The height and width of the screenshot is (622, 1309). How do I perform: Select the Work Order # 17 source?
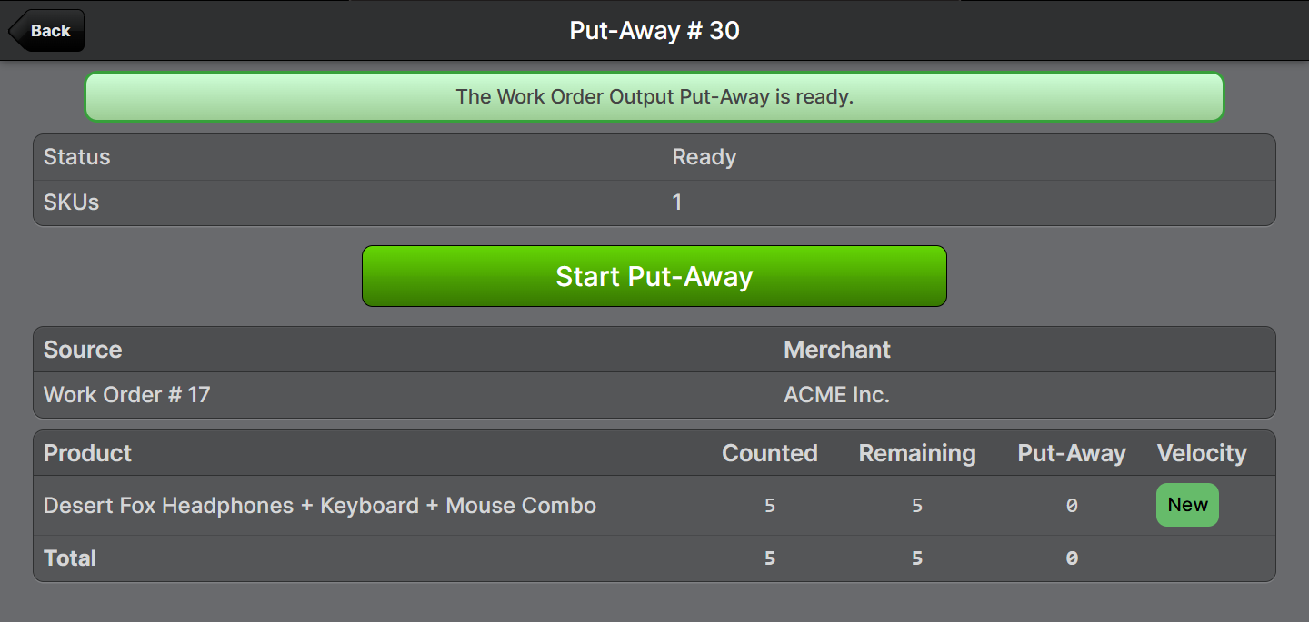click(126, 395)
